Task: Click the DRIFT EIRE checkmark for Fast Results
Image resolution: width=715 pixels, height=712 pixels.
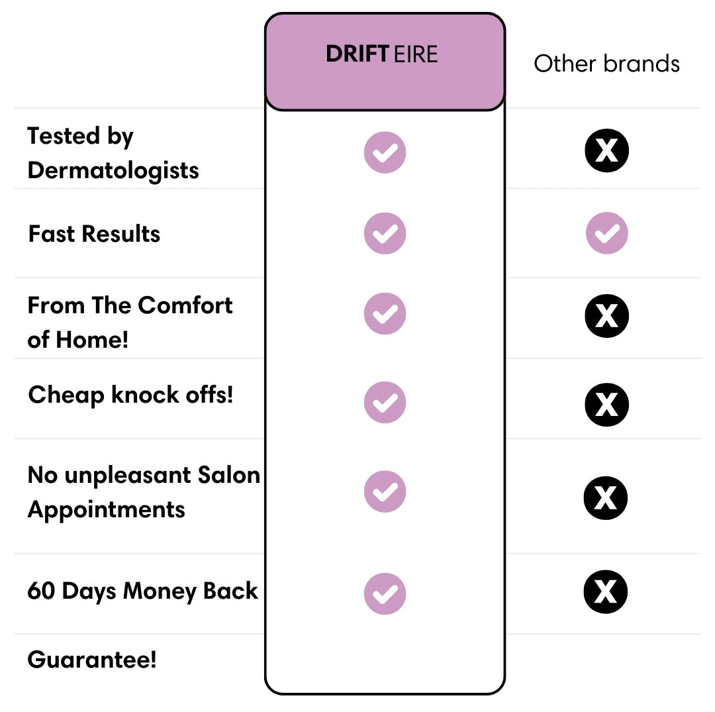Action: coord(385,233)
